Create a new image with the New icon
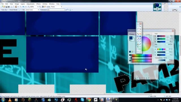 2,7
